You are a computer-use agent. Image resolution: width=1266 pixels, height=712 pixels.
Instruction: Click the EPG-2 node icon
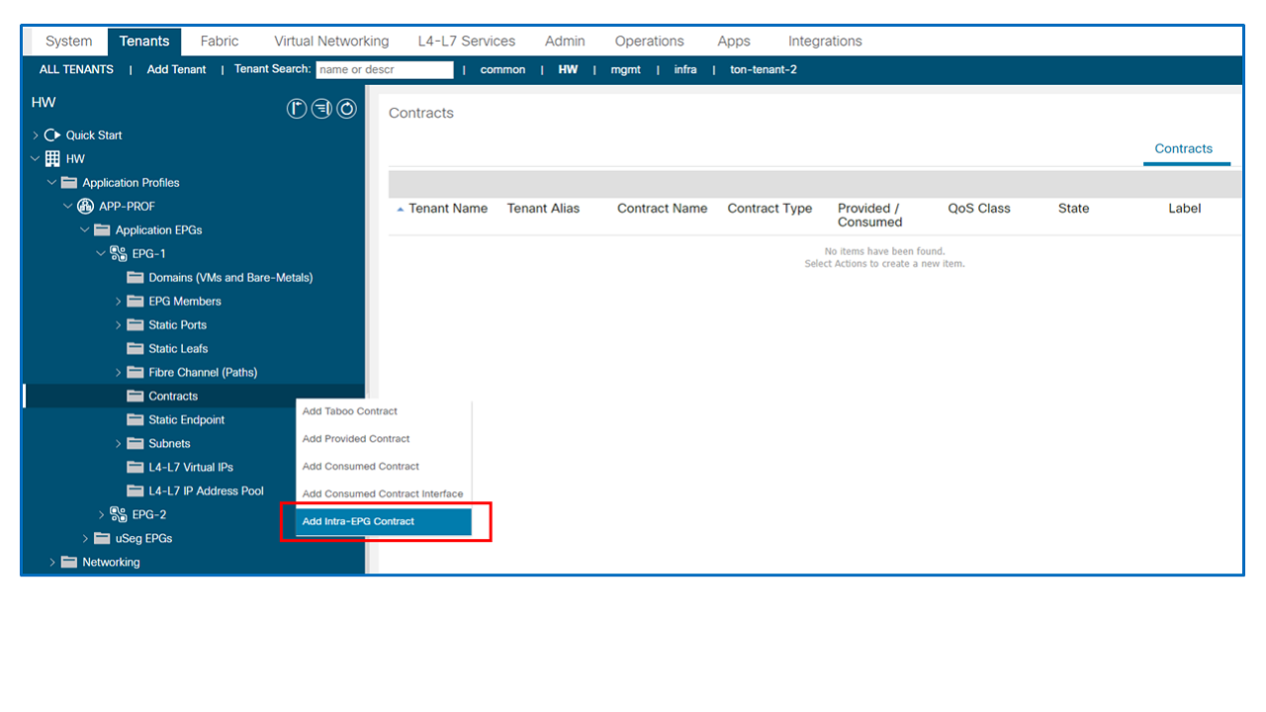[x=119, y=514]
